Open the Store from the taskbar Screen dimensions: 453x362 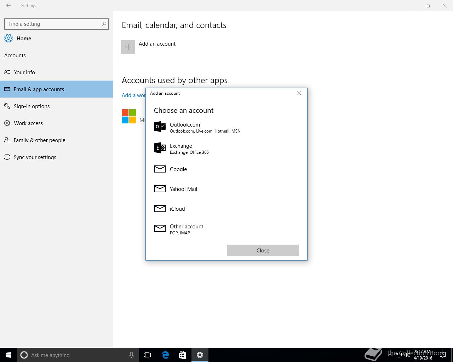pyautogui.click(x=182, y=355)
